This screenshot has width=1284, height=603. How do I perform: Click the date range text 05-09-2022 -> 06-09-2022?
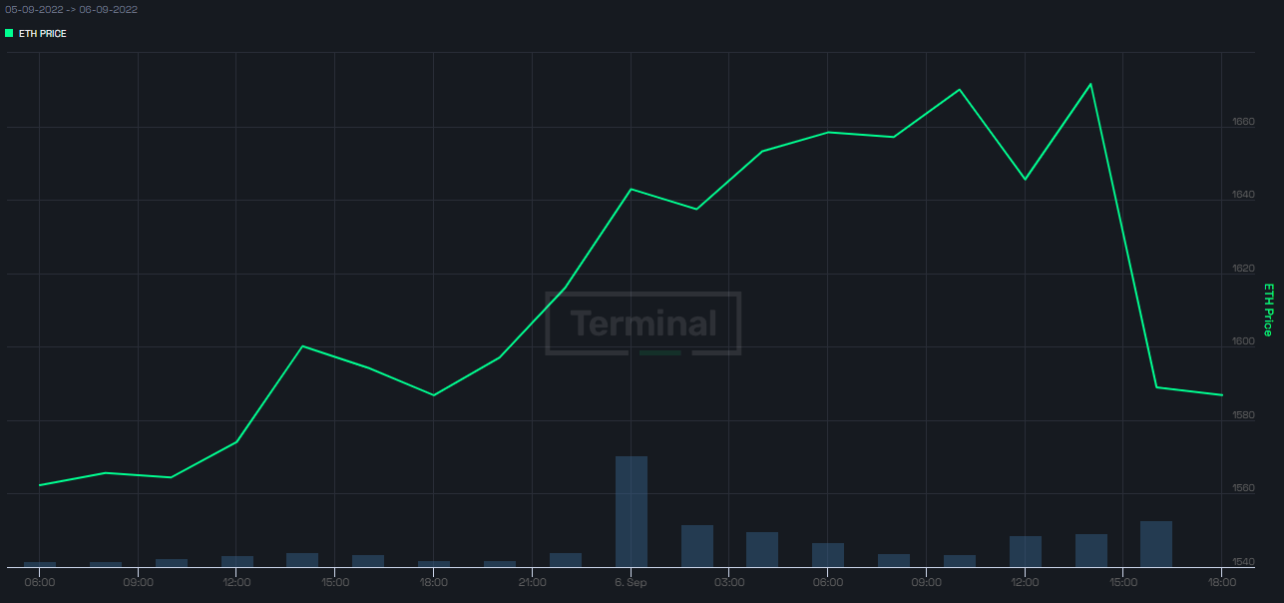71,9
